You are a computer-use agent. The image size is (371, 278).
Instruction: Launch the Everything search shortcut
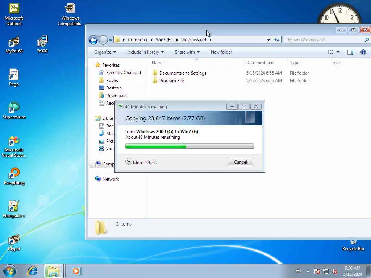14,177
